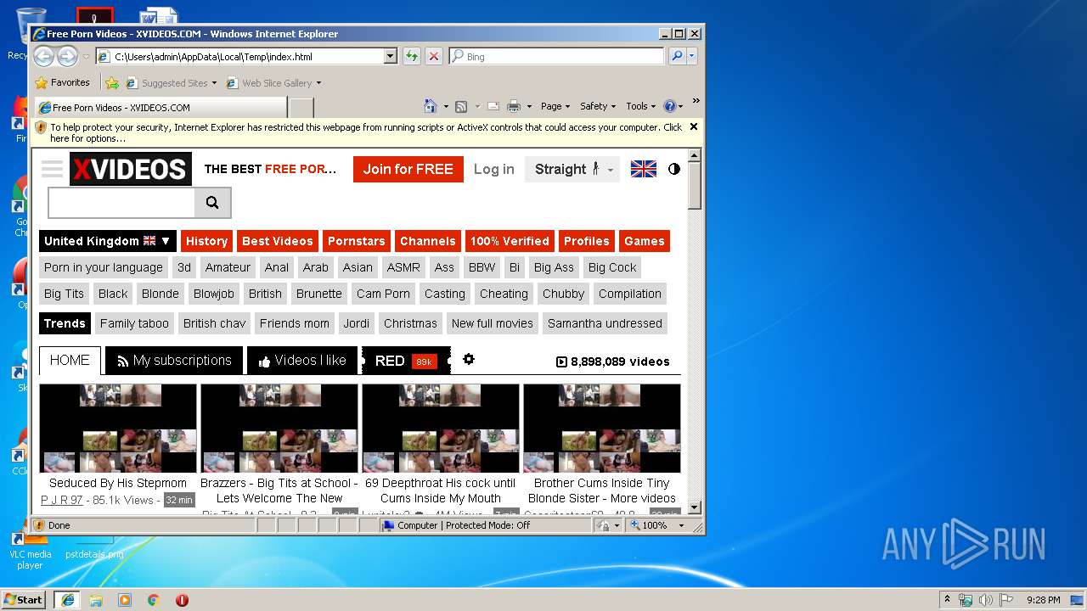
Task: Open the RED tab
Action: pos(406,361)
